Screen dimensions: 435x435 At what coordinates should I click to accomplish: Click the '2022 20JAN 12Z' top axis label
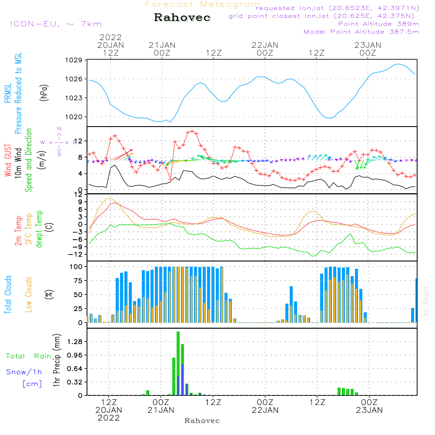tap(110, 45)
